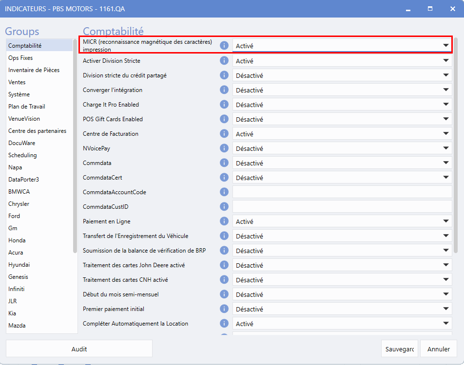Show info for Traitement des cartes CNH activé

pos(224,279)
